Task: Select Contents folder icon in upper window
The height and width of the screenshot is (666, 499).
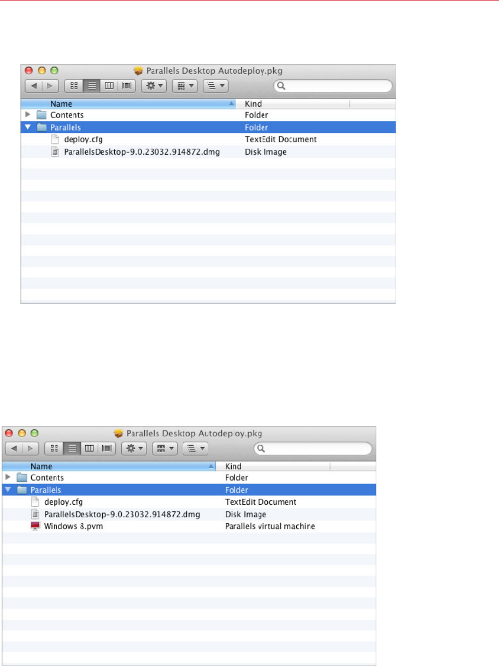Action: click(x=42, y=115)
